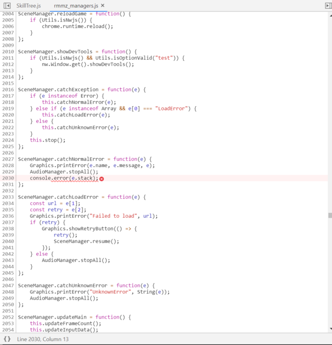Close the rmmz_managers.js tab
The image size is (332, 345).
[103, 5]
